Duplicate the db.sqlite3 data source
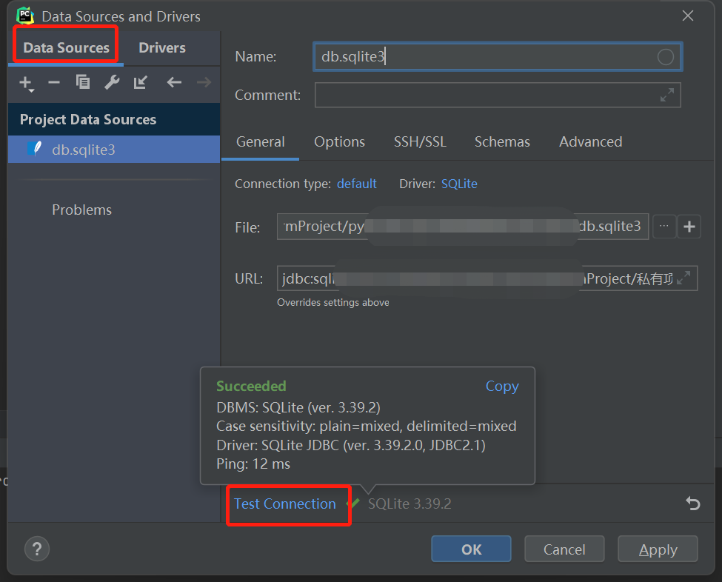Screen dimensions: 722x582 click(82, 83)
